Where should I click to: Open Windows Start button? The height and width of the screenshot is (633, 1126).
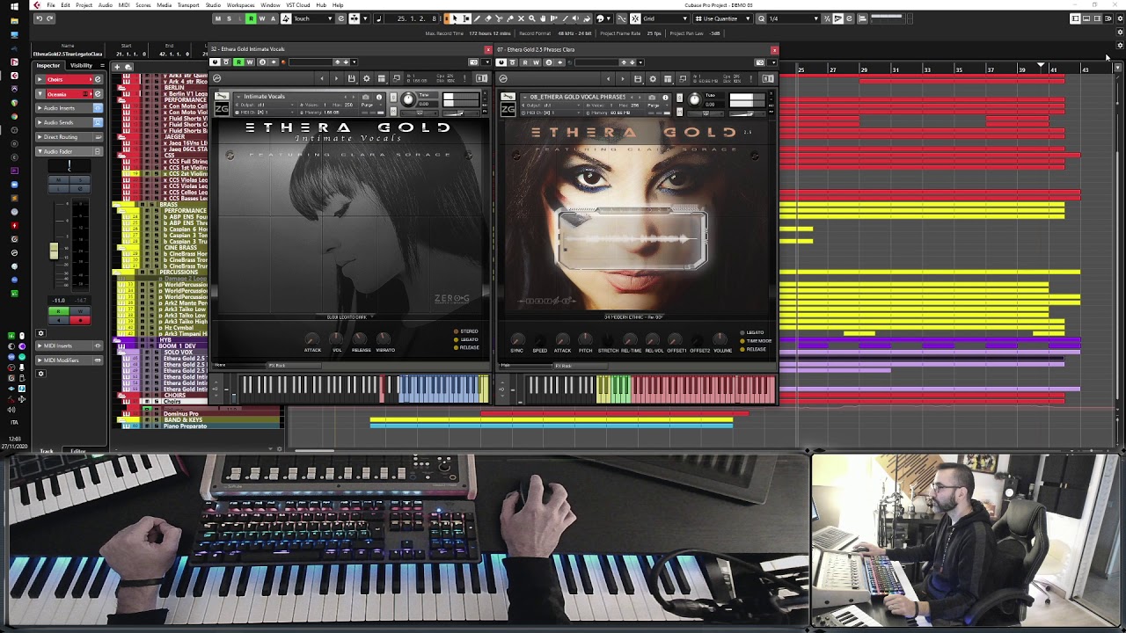[12, 5]
